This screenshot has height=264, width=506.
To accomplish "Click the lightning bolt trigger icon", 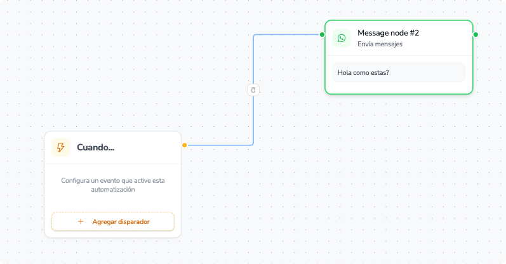I will tap(61, 147).
